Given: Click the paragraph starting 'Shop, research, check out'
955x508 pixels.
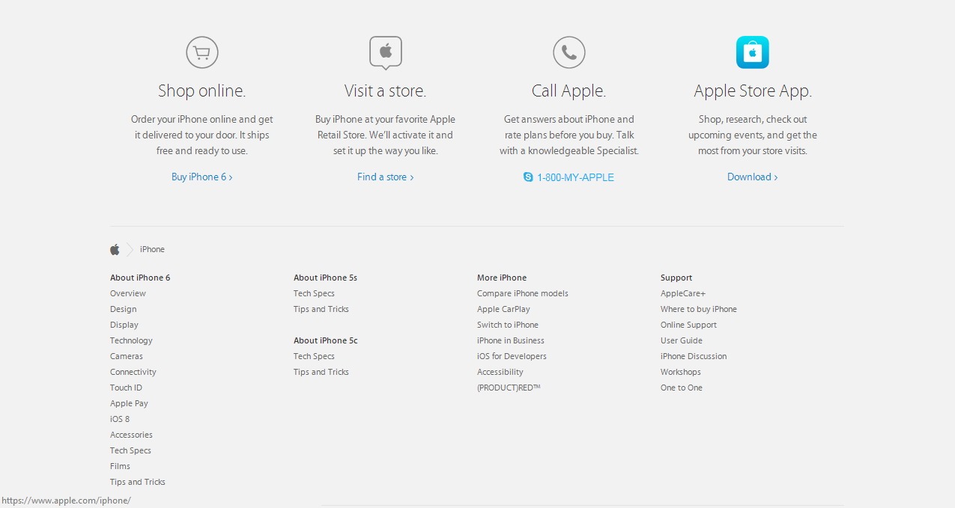Looking at the screenshot, I should [753, 135].
